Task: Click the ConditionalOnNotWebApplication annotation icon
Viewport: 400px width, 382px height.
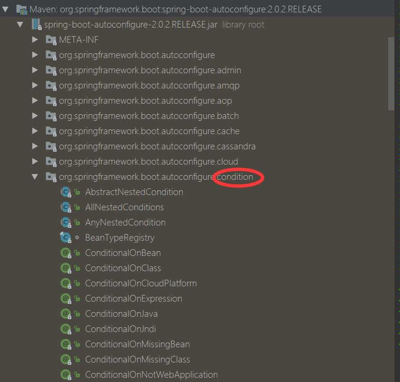Action: (66, 374)
